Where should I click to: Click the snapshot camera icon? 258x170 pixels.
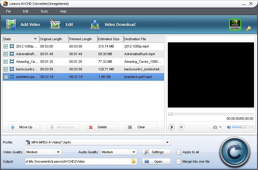coord(215,127)
